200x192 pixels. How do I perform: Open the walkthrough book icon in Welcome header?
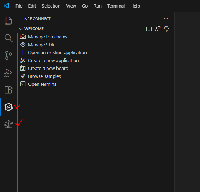(x=149, y=29)
